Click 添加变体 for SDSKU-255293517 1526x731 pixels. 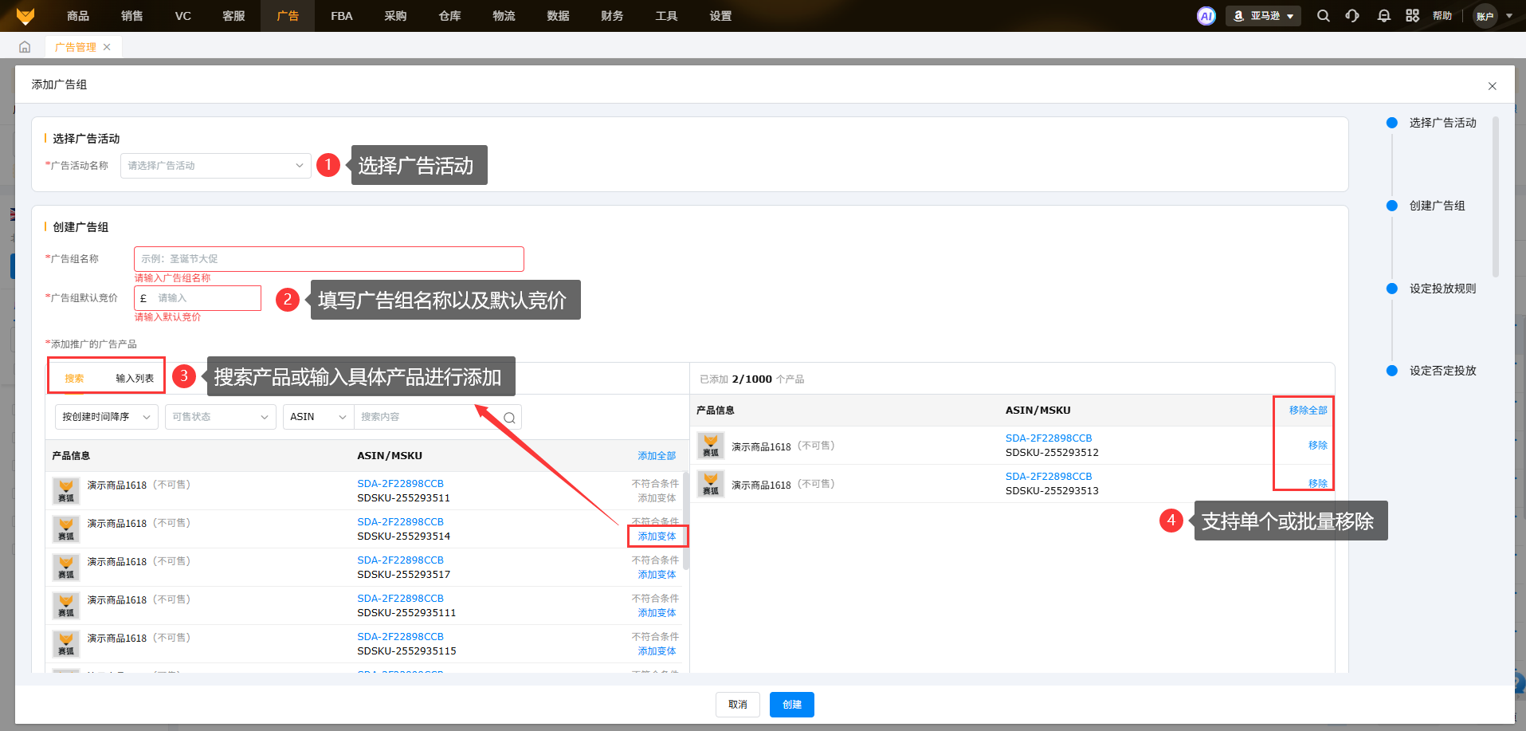(x=657, y=575)
